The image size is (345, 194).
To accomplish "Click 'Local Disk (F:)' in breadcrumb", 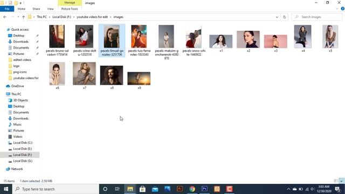I will pos(61,17).
